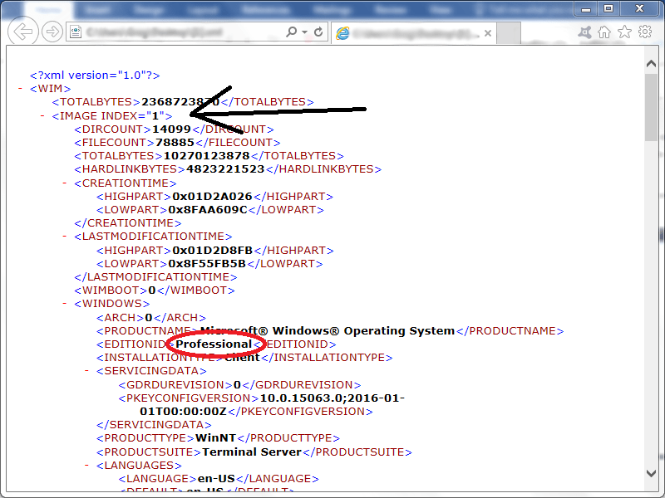Collapse the WINDOWS element

(x=65, y=304)
